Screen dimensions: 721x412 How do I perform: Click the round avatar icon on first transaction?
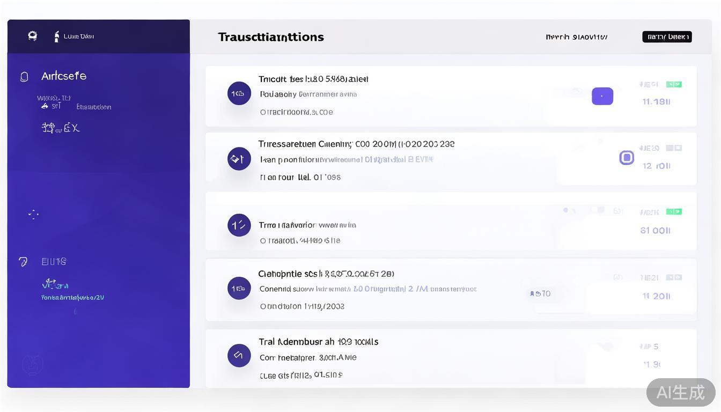(x=239, y=93)
